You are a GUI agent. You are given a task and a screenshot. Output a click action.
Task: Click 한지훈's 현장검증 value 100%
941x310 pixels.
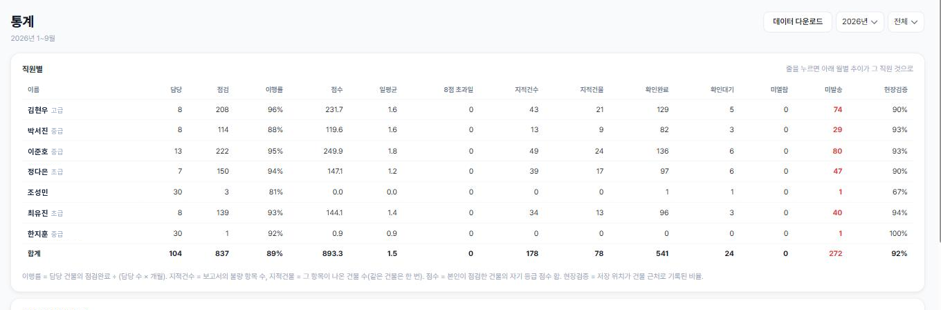(898, 234)
